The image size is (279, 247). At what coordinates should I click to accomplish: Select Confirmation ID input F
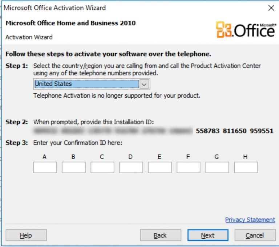click(x=189, y=167)
